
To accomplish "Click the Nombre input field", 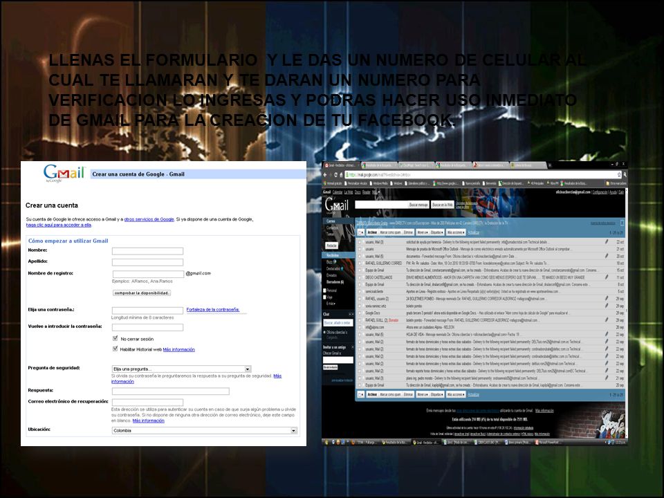I will point(147,250).
